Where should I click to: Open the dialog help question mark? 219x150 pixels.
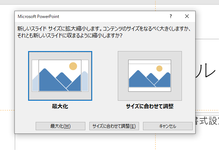(171, 16)
